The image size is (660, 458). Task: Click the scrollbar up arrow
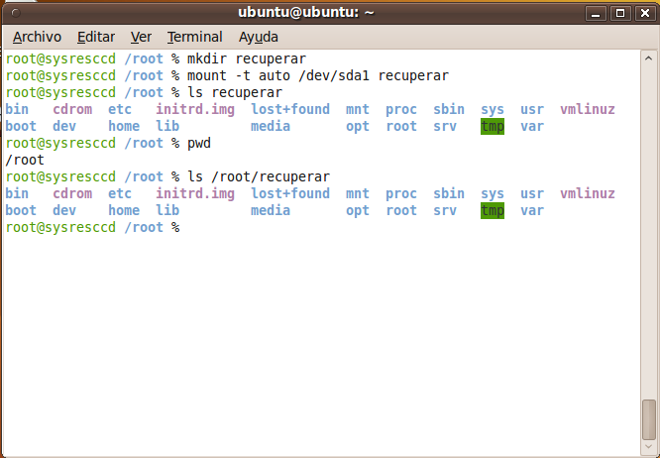click(x=649, y=58)
